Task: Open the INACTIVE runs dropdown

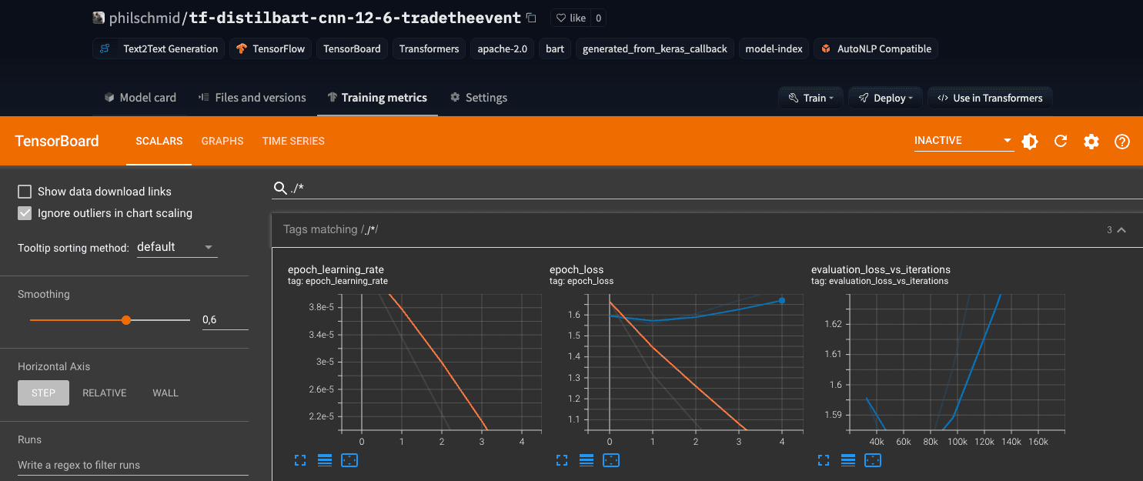Action: tap(962, 141)
